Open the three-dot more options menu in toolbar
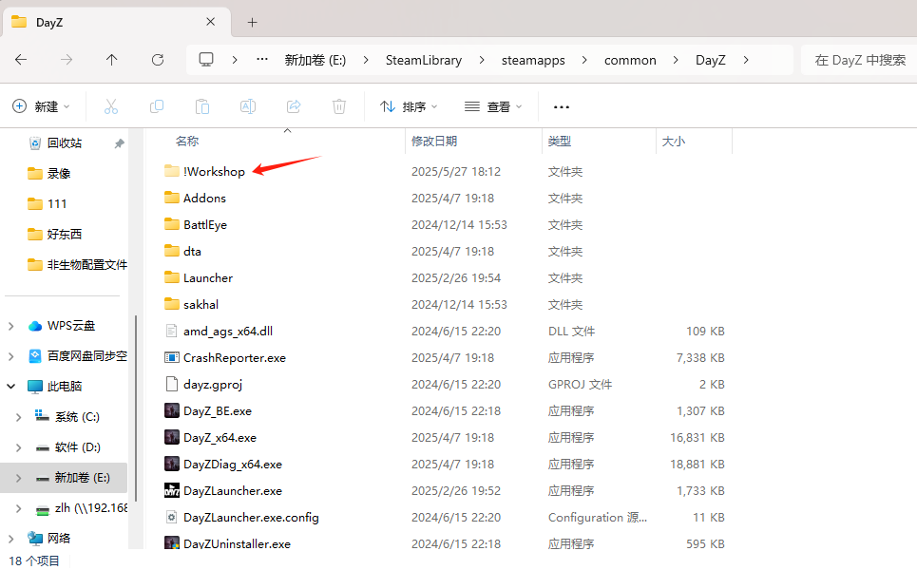Screen dimensions: 917x570 coord(562,107)
